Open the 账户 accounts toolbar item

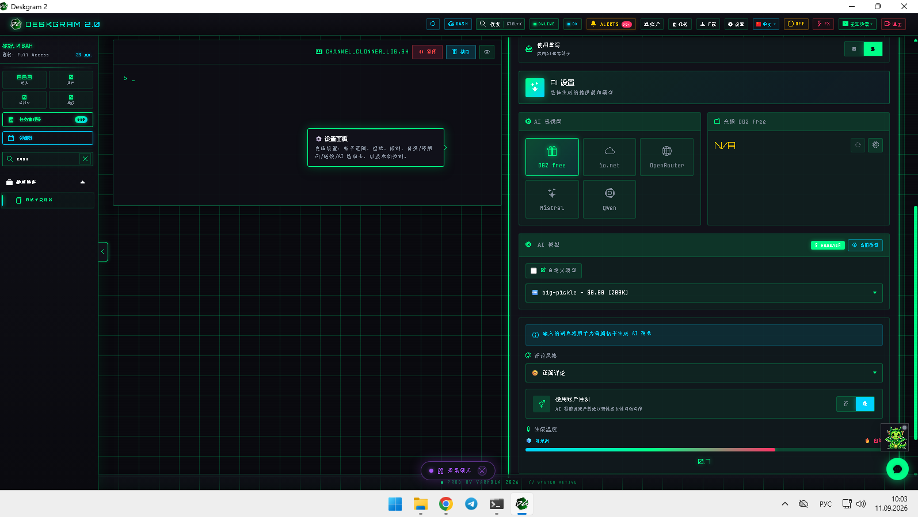[x=652, y=24]
